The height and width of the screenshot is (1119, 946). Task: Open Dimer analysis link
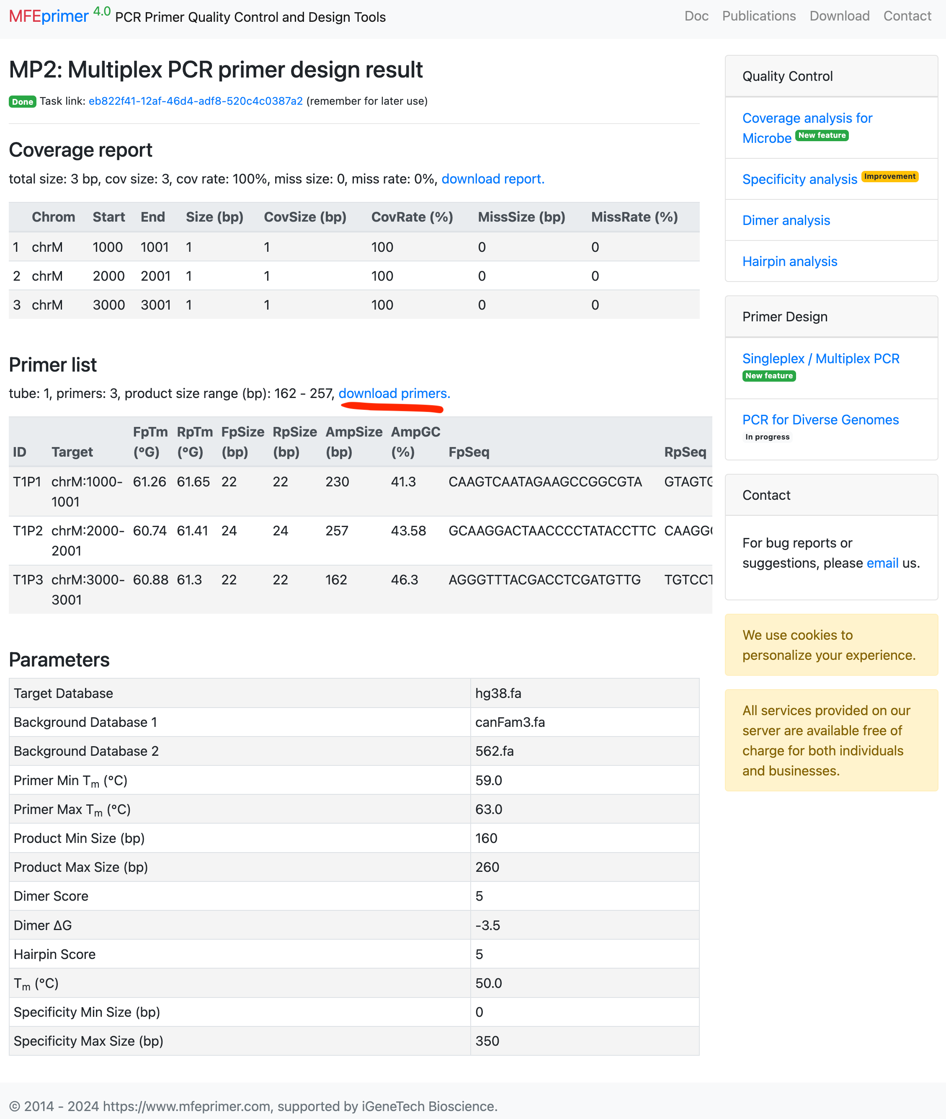[786, 220]
